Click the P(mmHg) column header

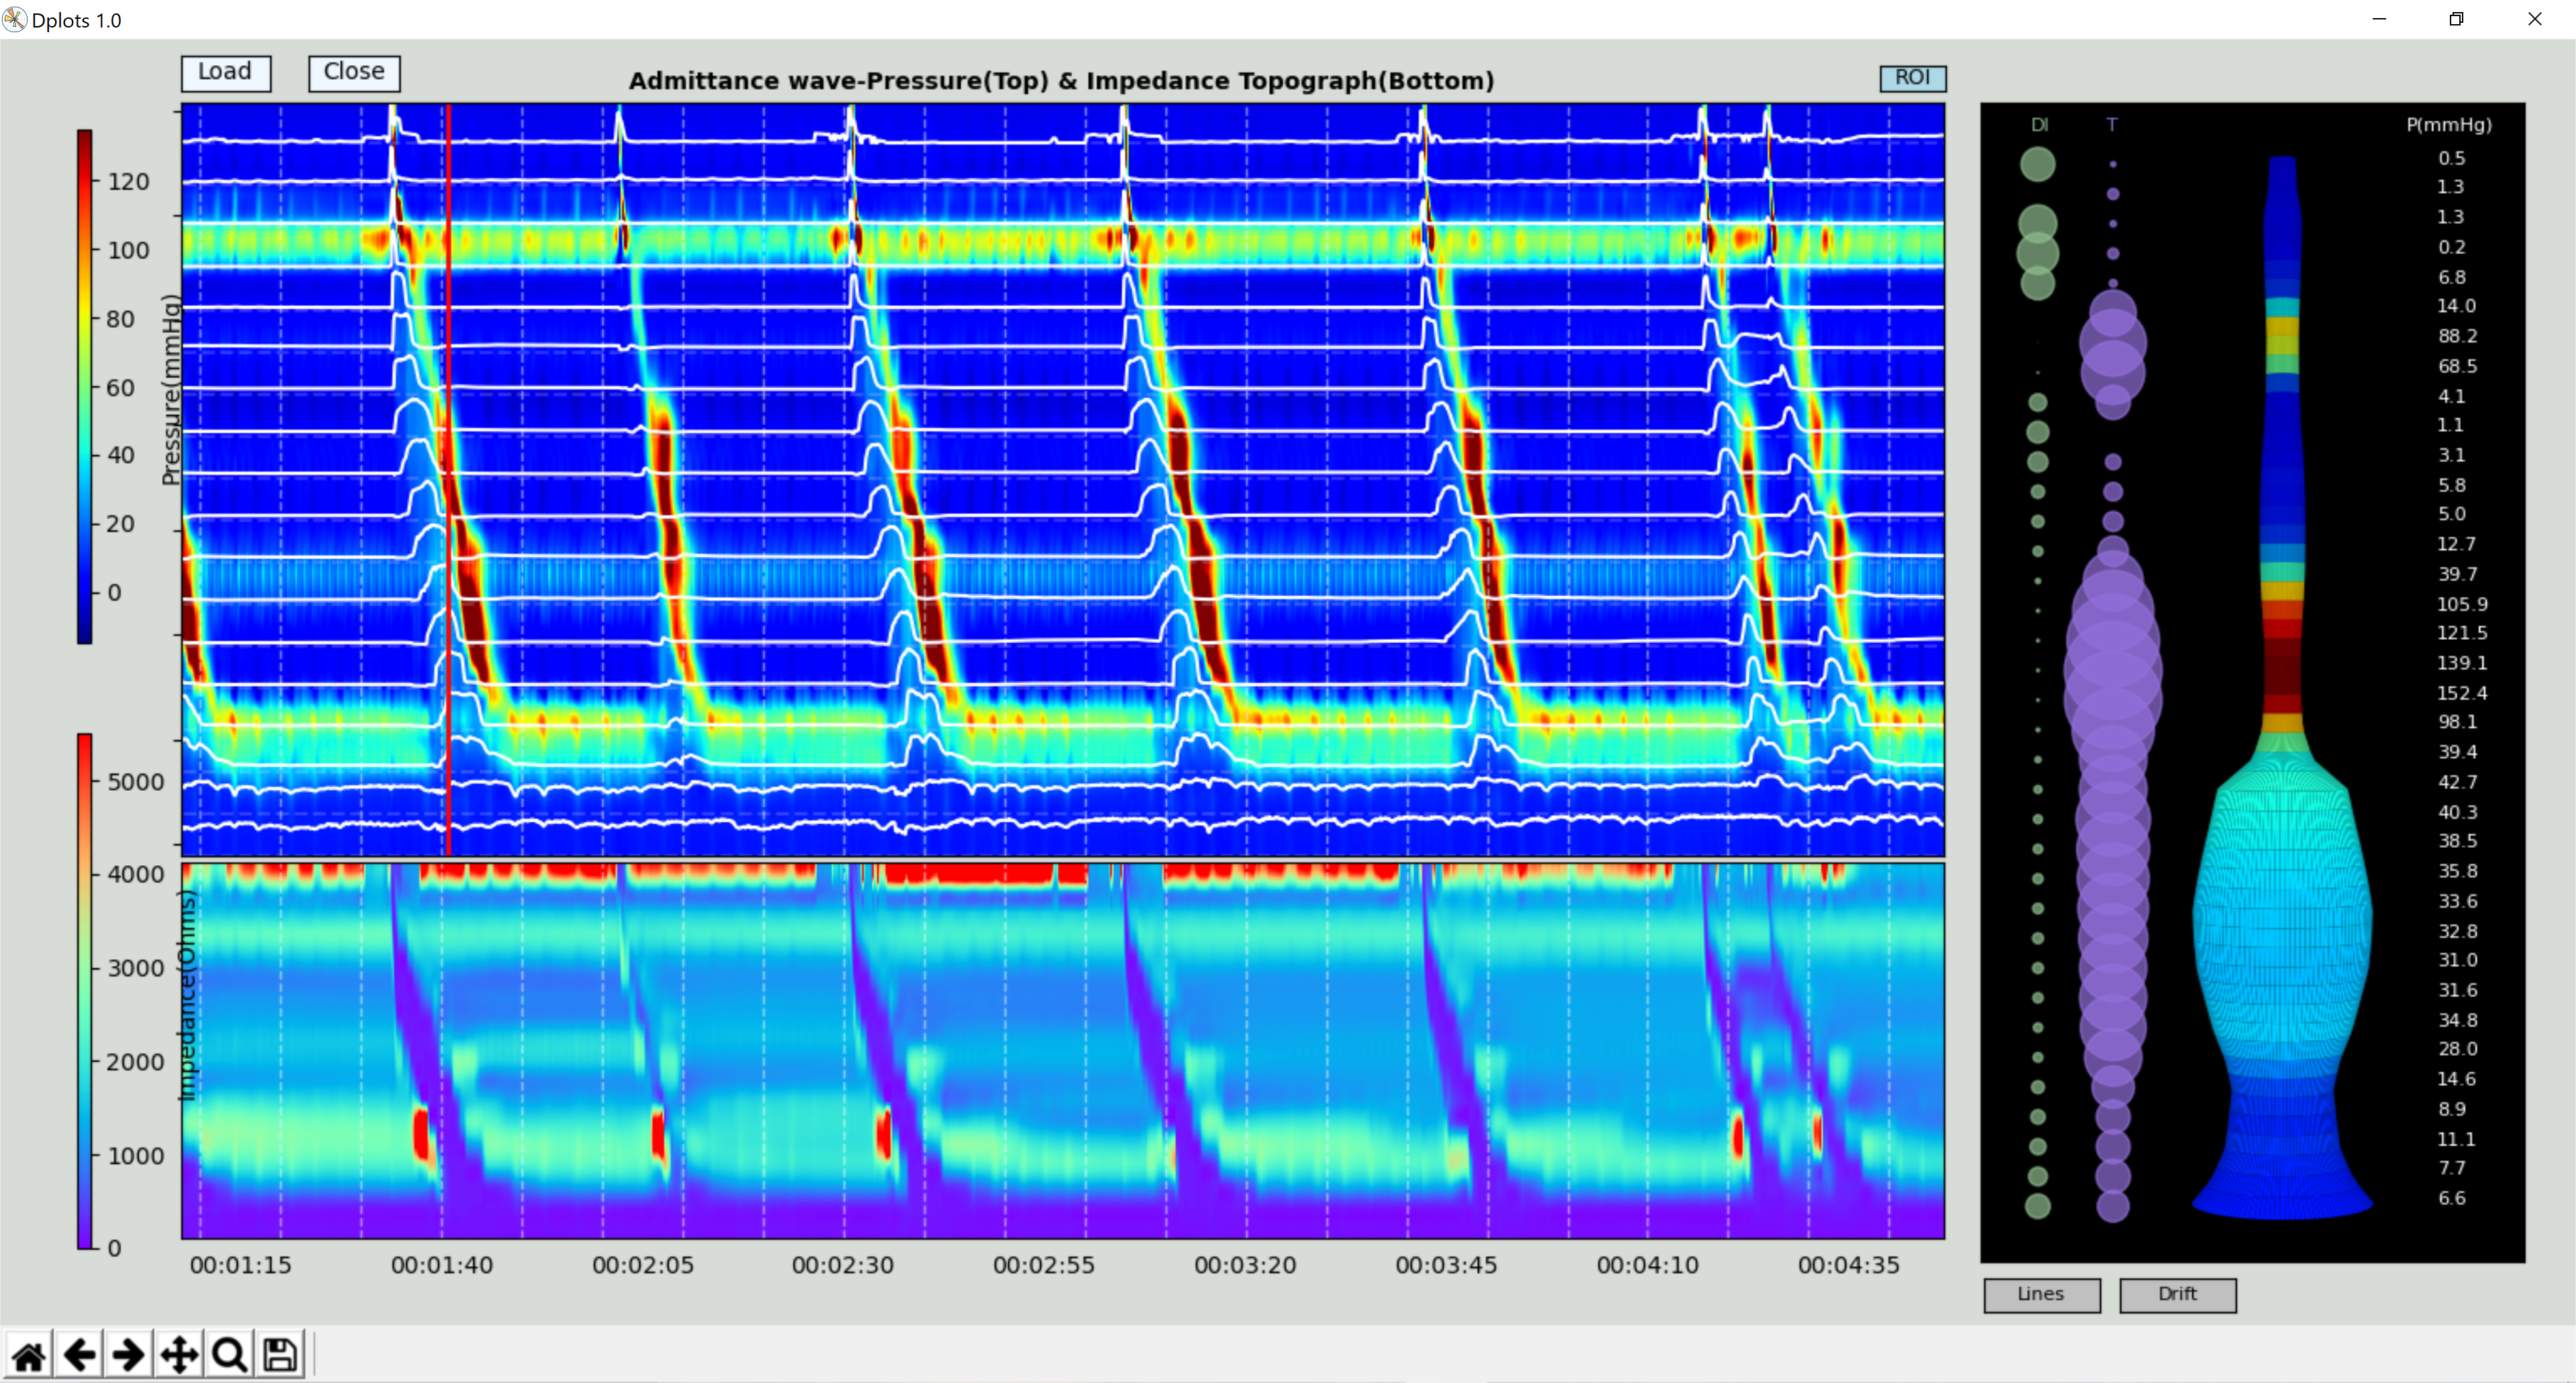tap(2449, 125)
